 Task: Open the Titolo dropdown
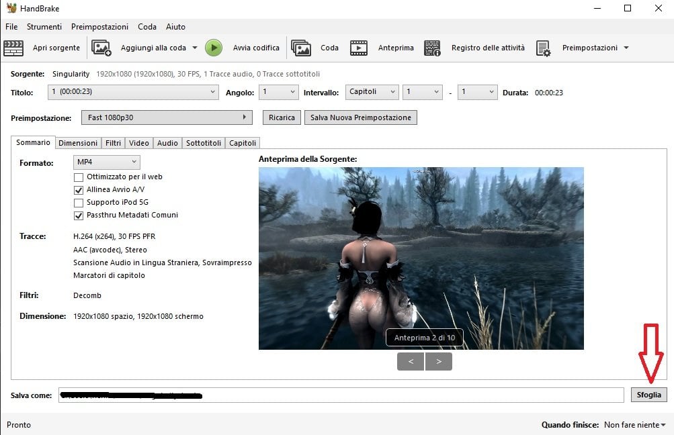[133, 92]
